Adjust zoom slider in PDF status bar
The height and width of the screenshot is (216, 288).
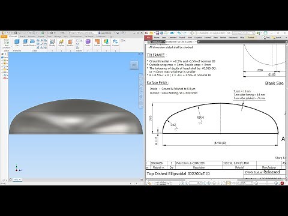tap(266, 183)
